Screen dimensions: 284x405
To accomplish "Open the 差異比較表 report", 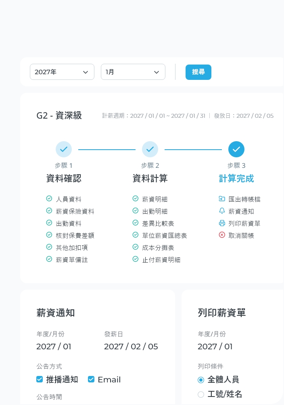I will pyautogui.click(x=158, y=223).
